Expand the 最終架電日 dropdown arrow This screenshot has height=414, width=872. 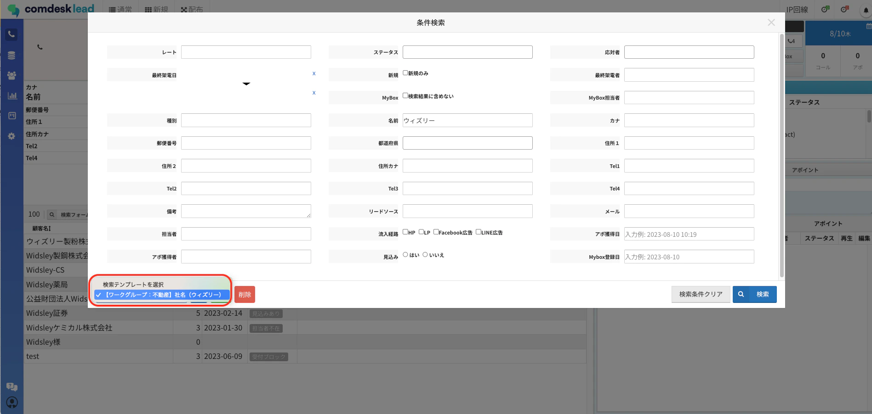tap(246, 84)
